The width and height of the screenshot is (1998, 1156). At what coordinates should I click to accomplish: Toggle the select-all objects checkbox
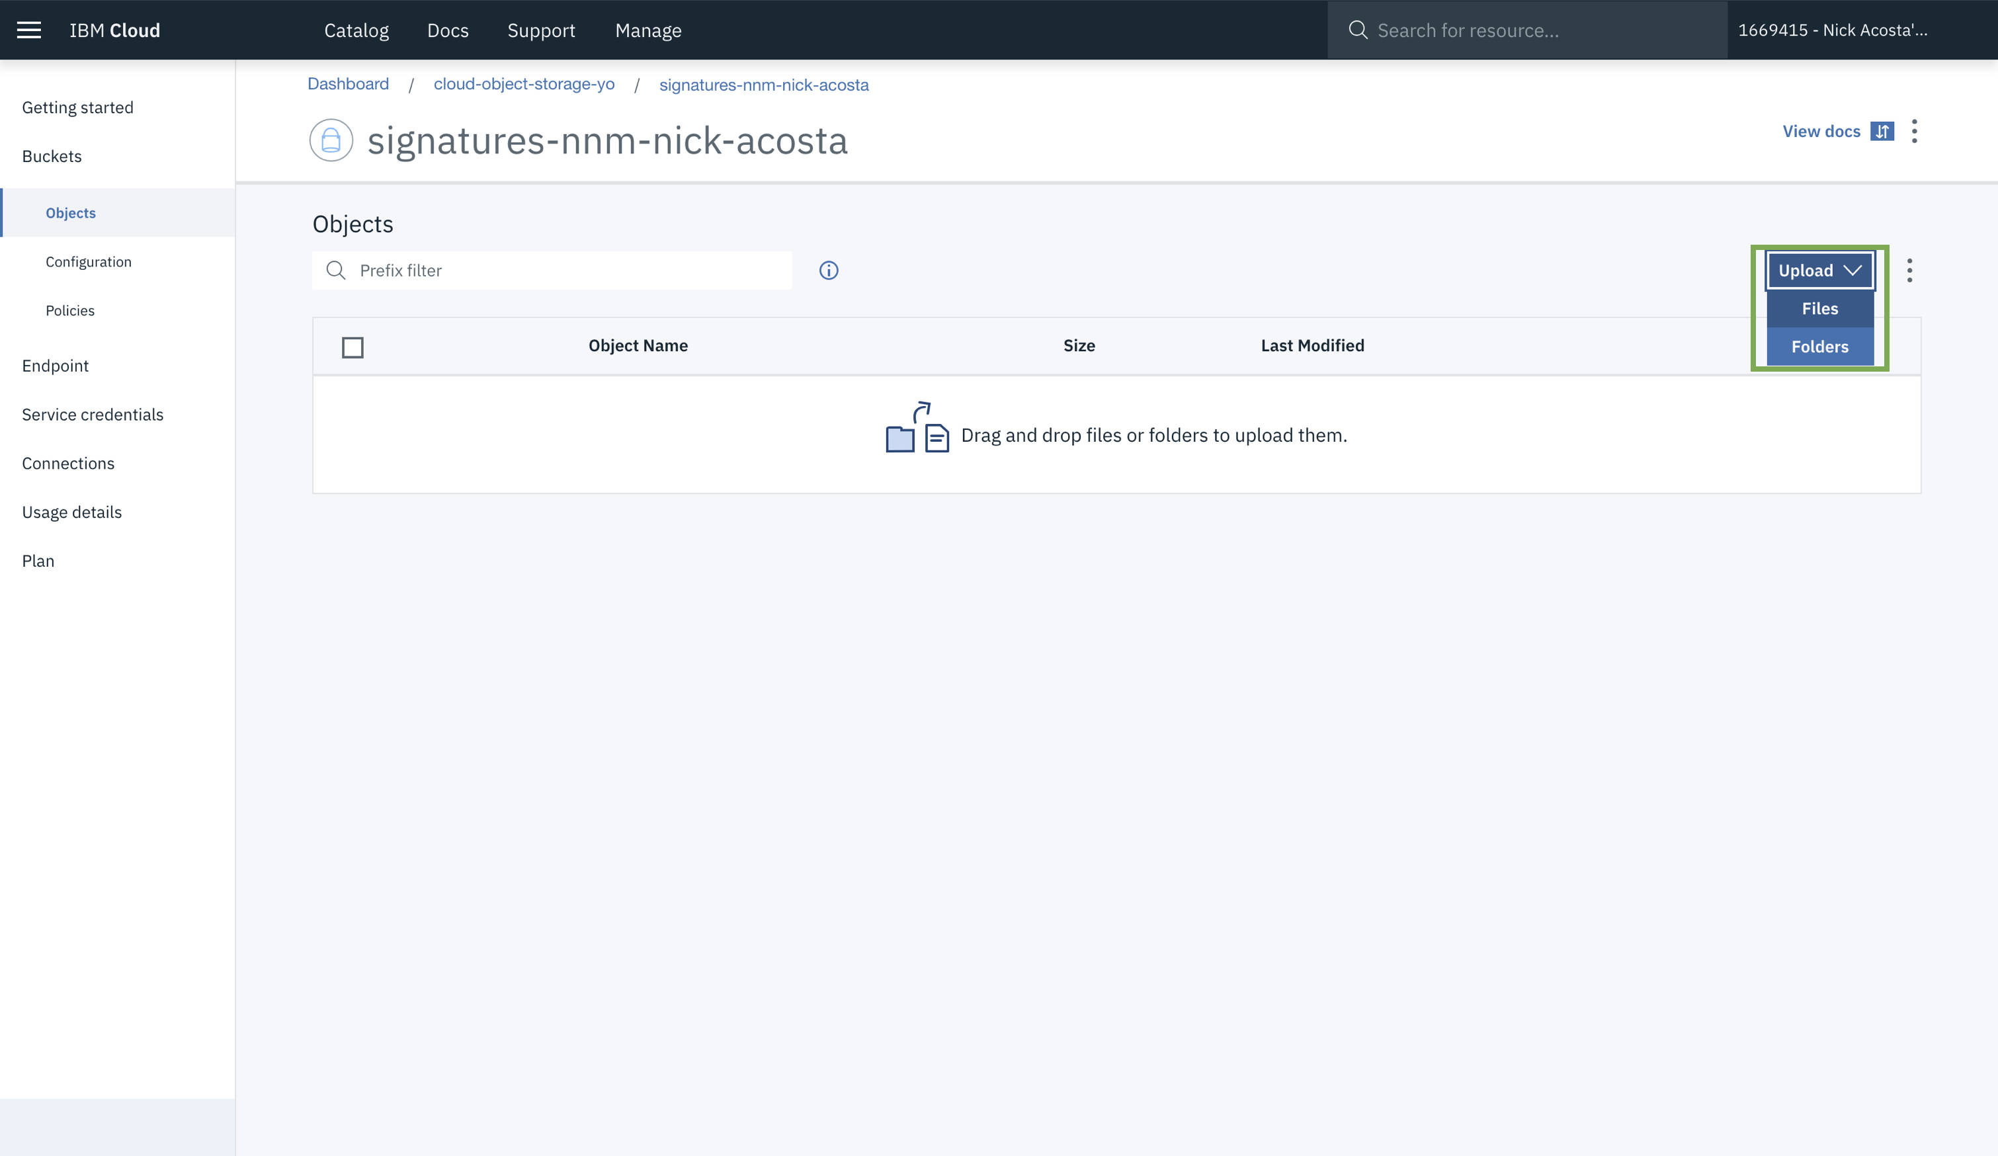[x=353, y=347]
